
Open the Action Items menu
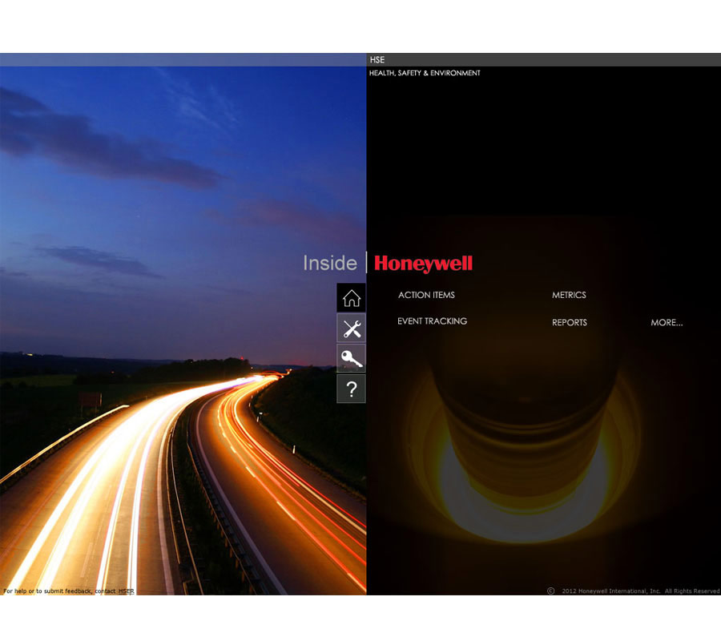[426, 295]
